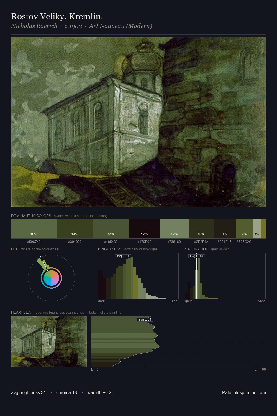Click the small heartbeat painting thumbnail
The height and width of the screenshot is (416, 277).
pyautogui.click(x=49, y=342)
